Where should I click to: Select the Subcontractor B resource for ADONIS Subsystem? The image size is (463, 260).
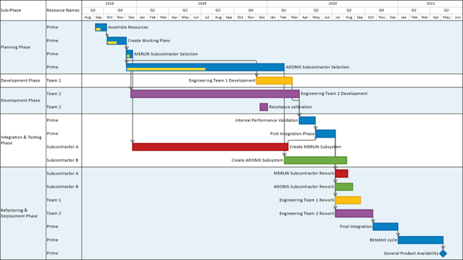(63, 160)
